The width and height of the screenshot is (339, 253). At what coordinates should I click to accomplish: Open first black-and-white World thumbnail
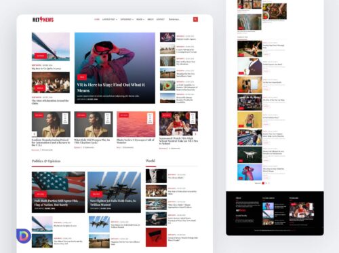point(156,176)
